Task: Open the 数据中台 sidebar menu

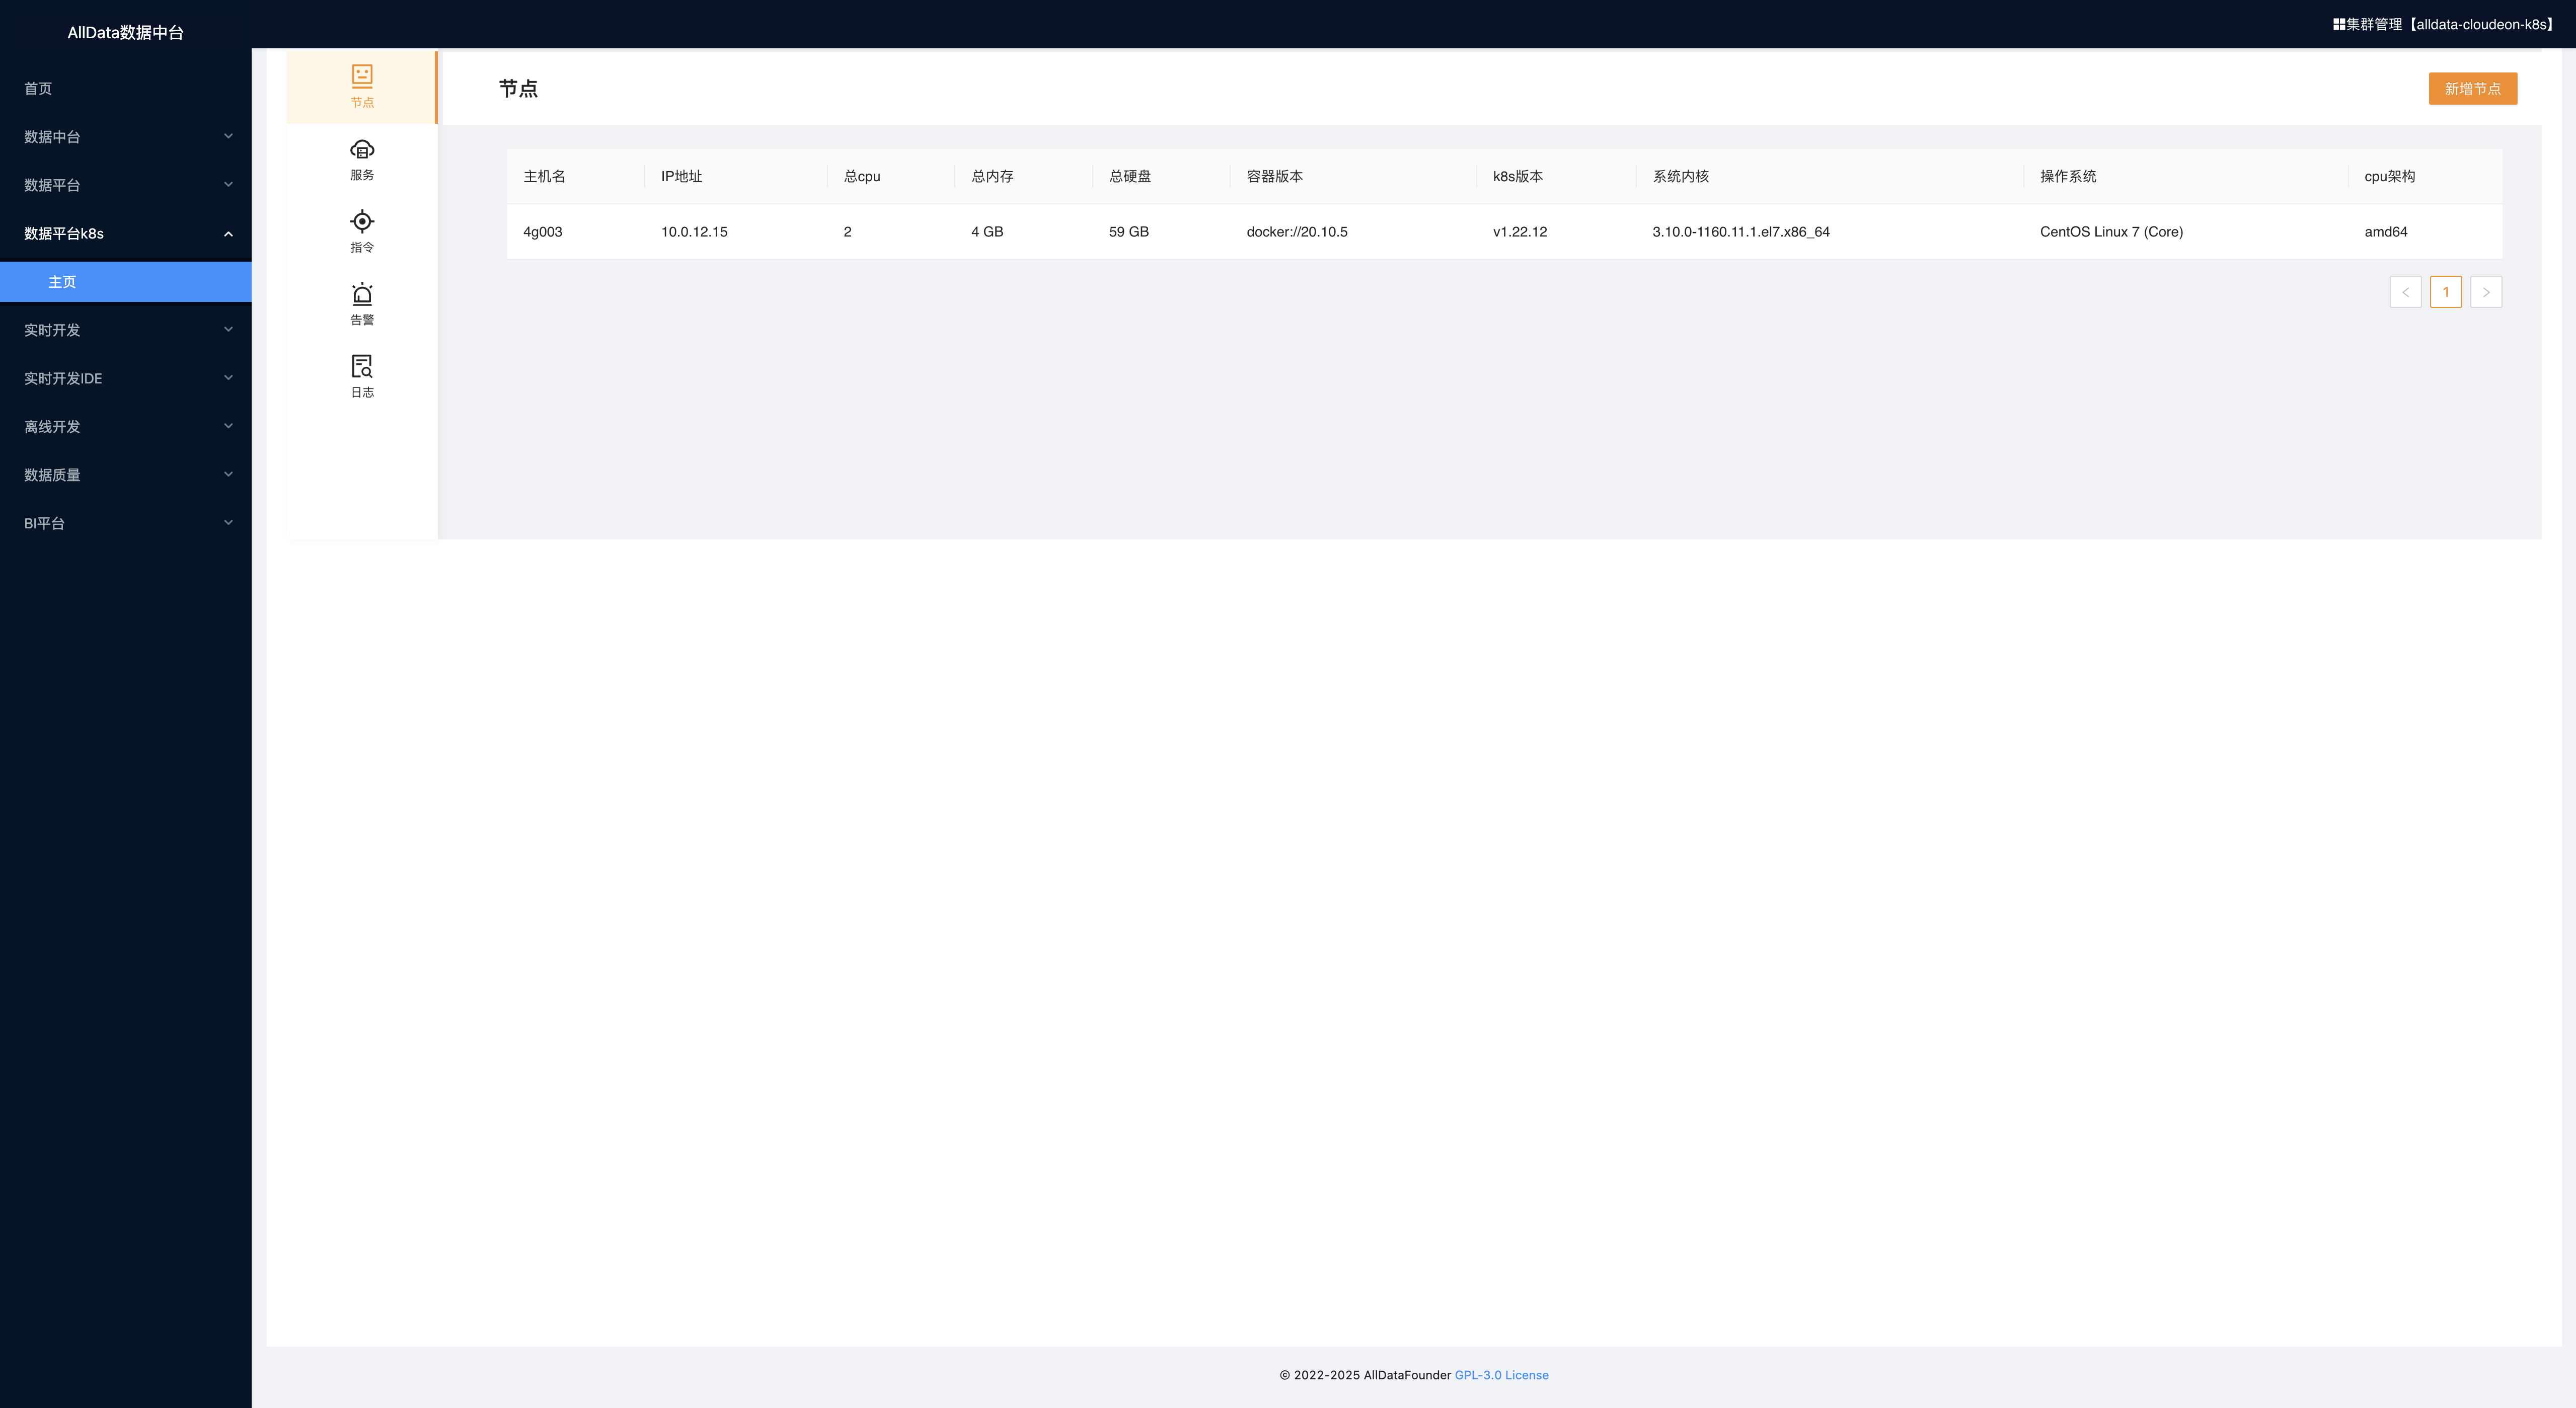Action: (126, 136)
